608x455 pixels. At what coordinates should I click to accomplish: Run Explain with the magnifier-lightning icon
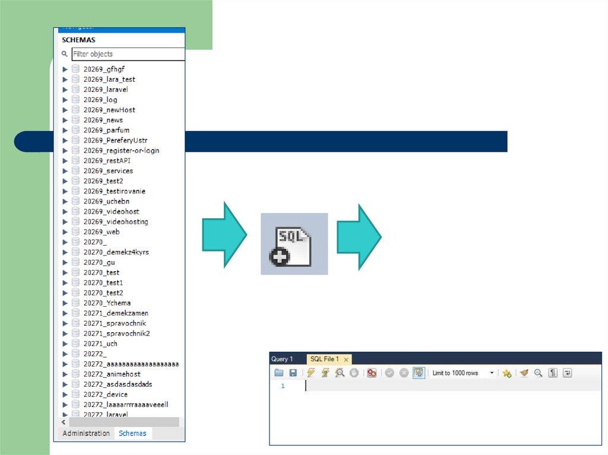(340, 373)
